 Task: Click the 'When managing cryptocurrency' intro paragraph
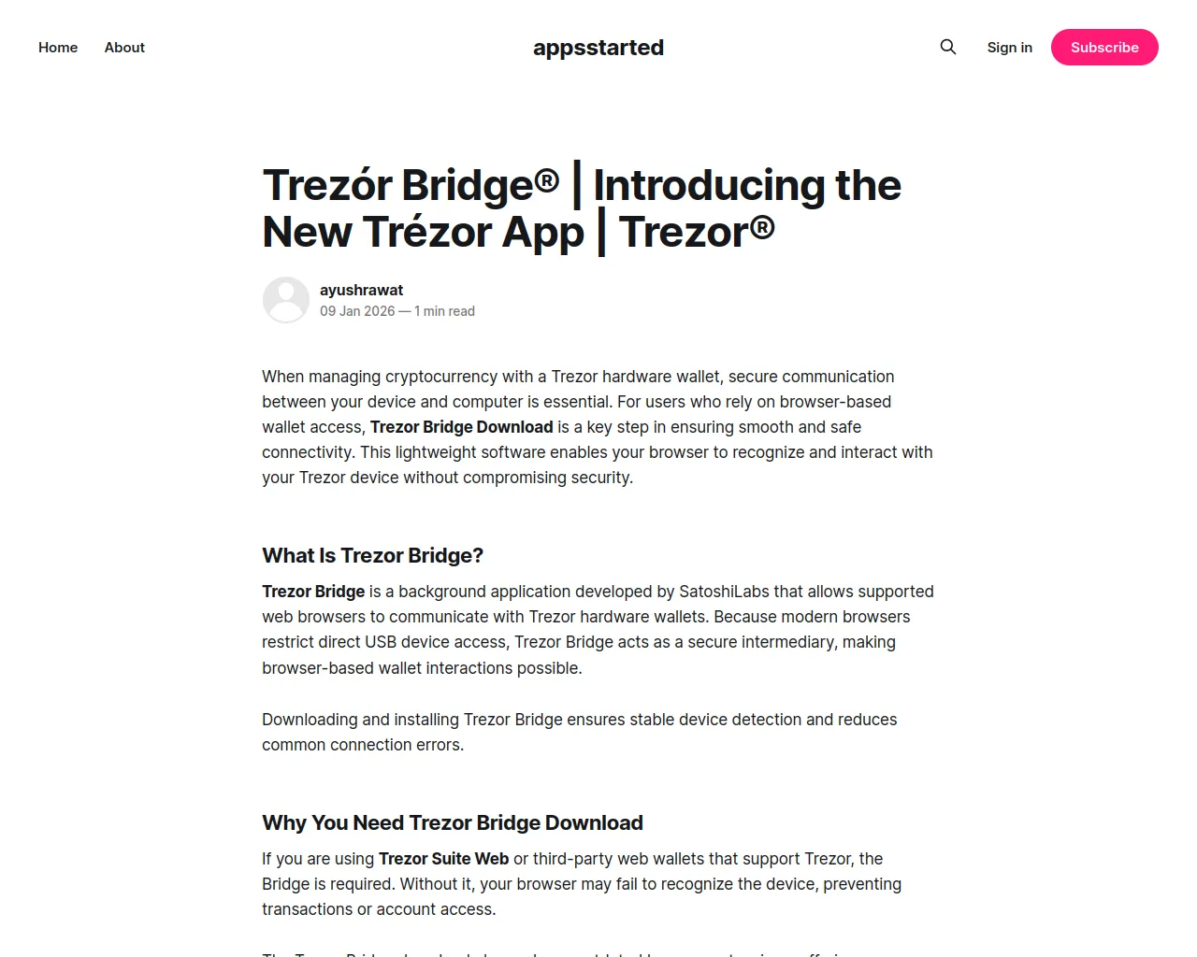click(598, 427)
